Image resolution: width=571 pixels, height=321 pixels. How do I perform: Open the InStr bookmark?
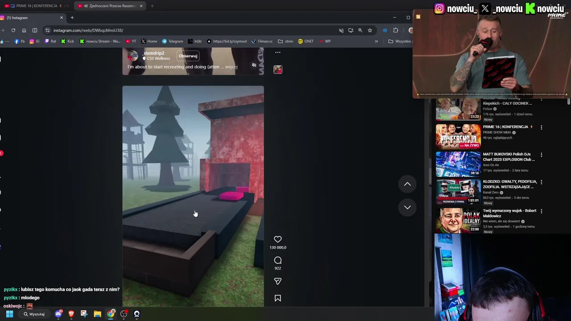195,41
